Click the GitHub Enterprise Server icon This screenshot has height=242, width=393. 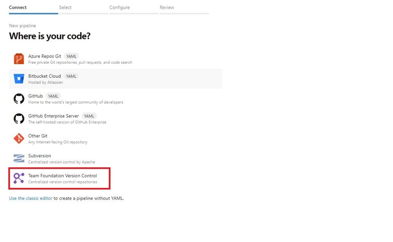19,118
